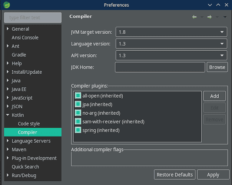The height and width of the screenshot is (185, 232).
Task: Click the Restore Defaults button
Action: [x=175, y=175]
